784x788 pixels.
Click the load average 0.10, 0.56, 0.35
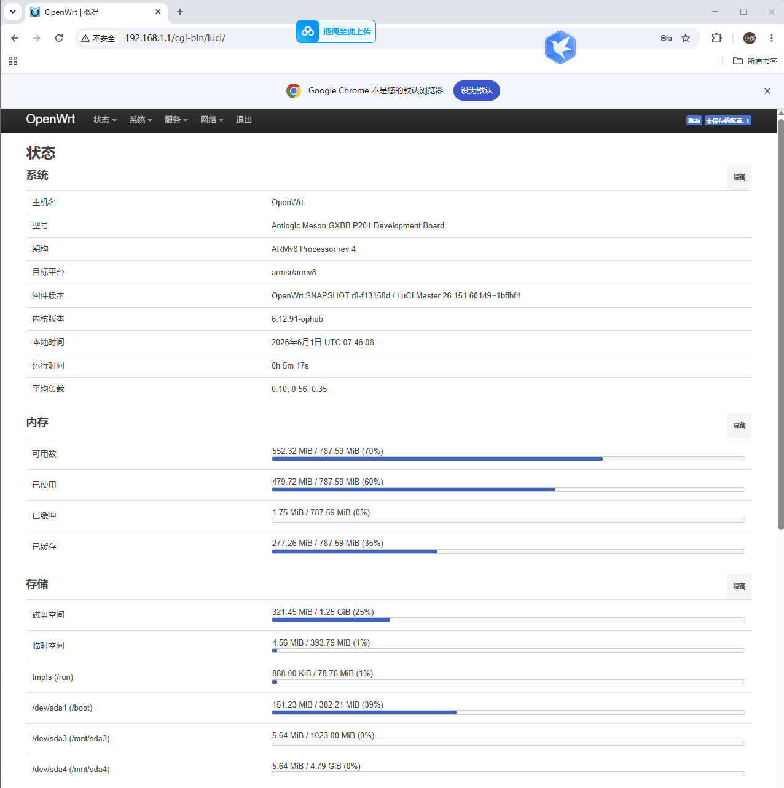click(x=299, y=389)
